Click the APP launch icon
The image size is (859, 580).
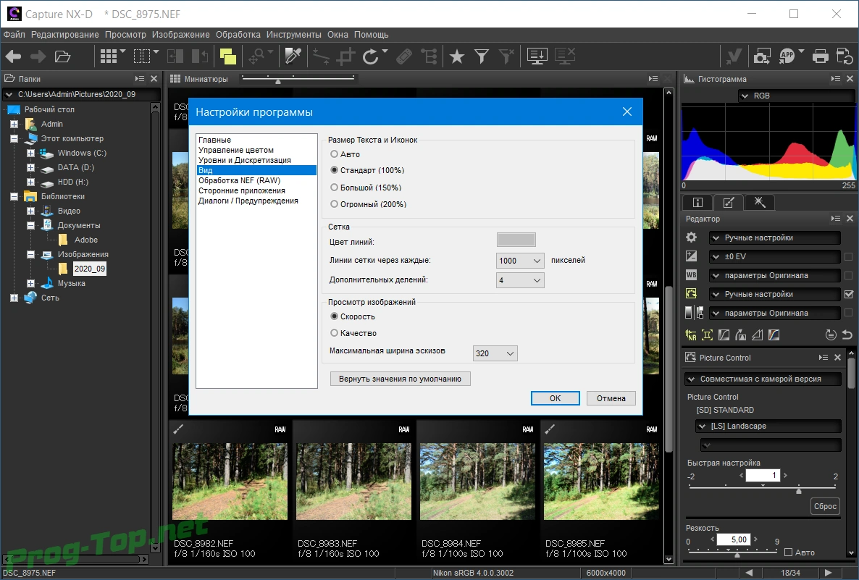(x=787, y=56)
